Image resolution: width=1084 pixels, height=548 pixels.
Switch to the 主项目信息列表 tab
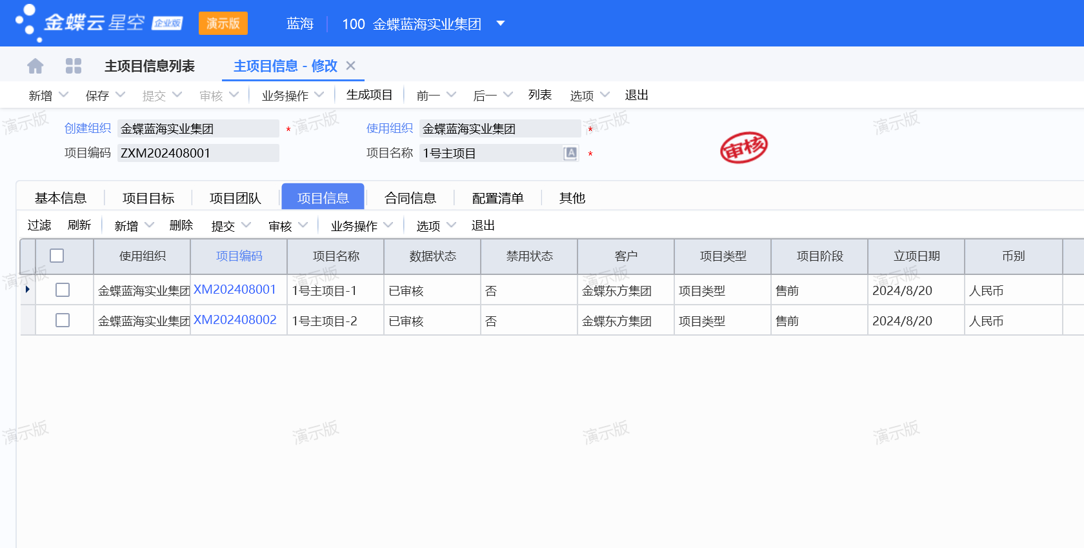pos(150,66)
